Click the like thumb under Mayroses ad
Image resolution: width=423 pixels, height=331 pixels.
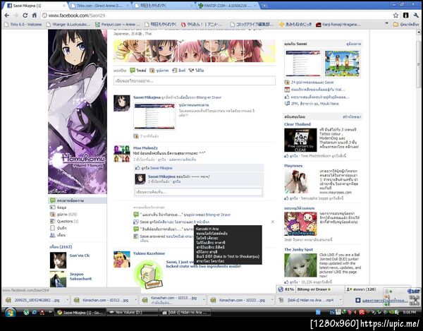[286, 198]
